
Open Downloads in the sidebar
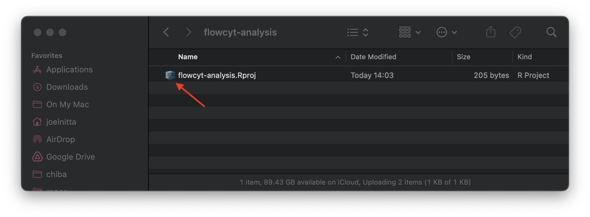pos(67,87)
